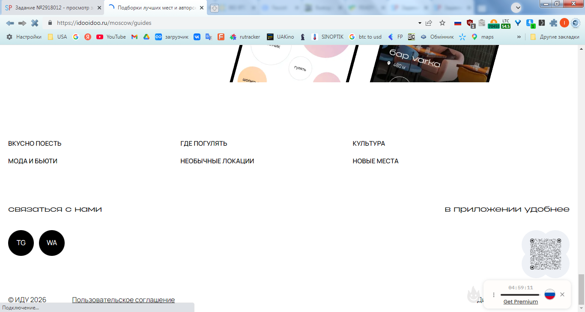Open the Google Drive bookmark icon
This screenshot has width=585, height=312.
click(146, 37)
